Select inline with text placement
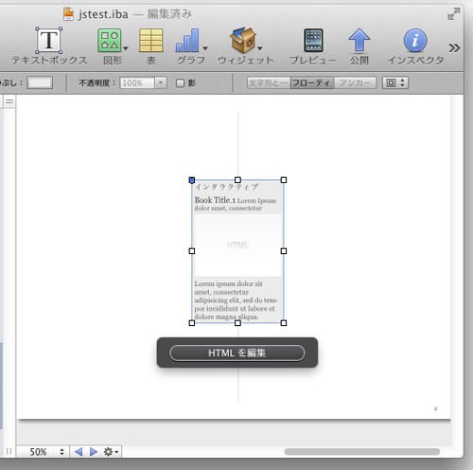473x470 pixels. 269,83
